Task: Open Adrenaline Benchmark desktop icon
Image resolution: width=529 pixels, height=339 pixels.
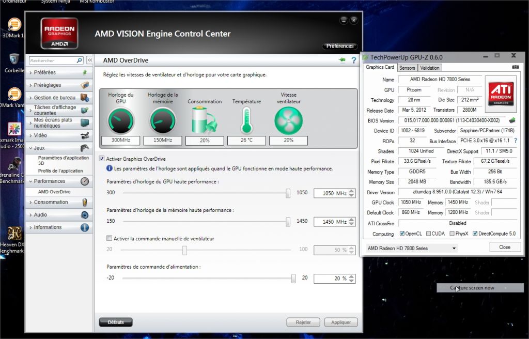Action: click(14, 164)
